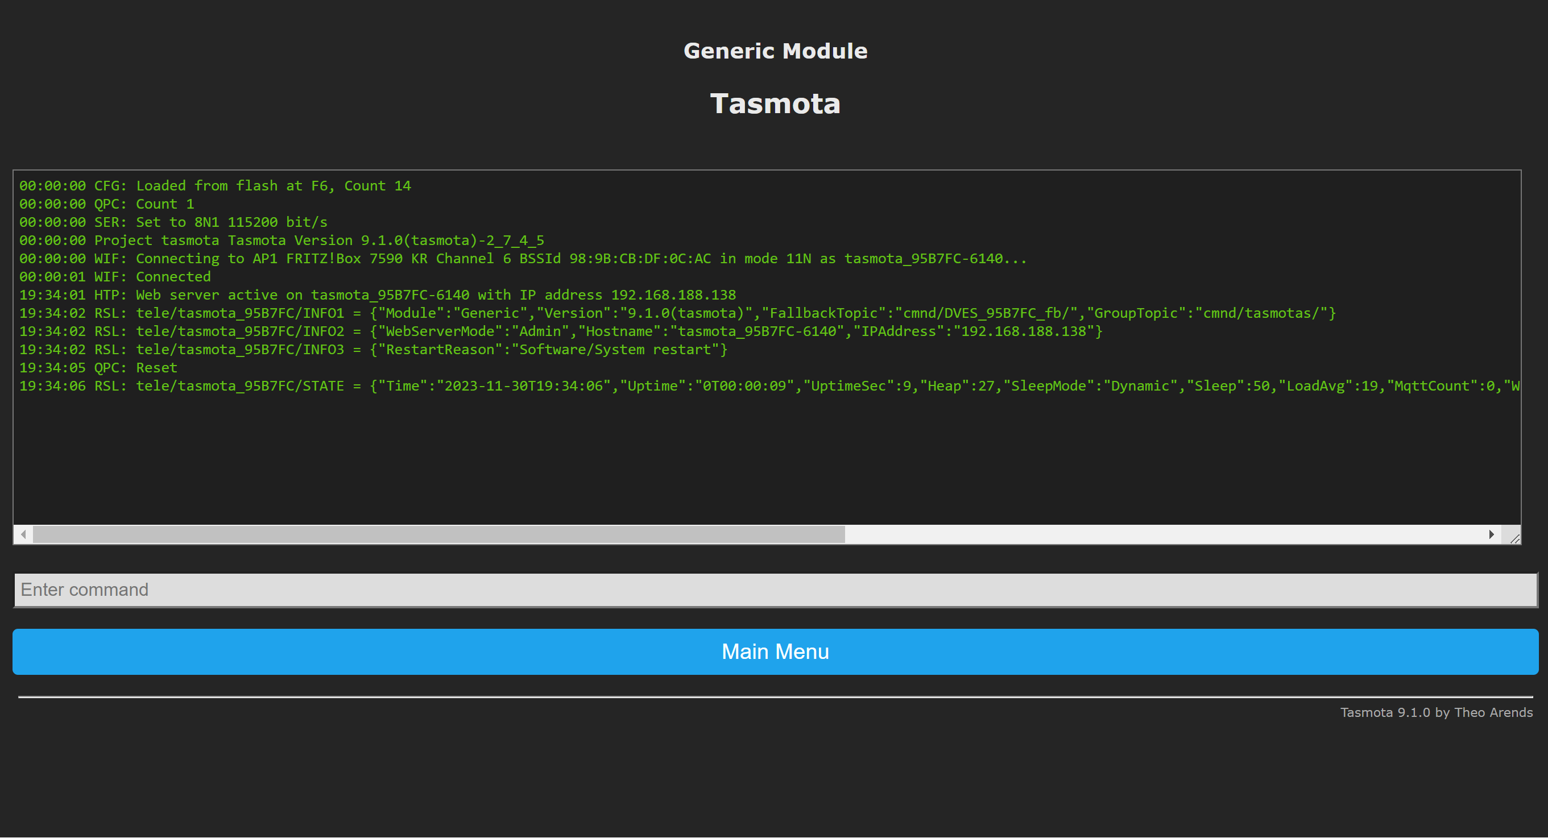
Task: Click the QPC Count 1 log line
Action: point(107,204)
